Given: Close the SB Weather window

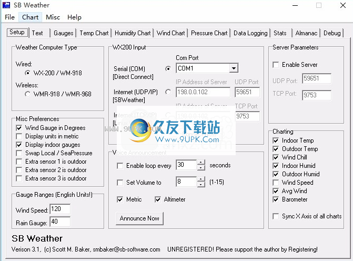Looking at the screenshot, I should pos(343,5).
